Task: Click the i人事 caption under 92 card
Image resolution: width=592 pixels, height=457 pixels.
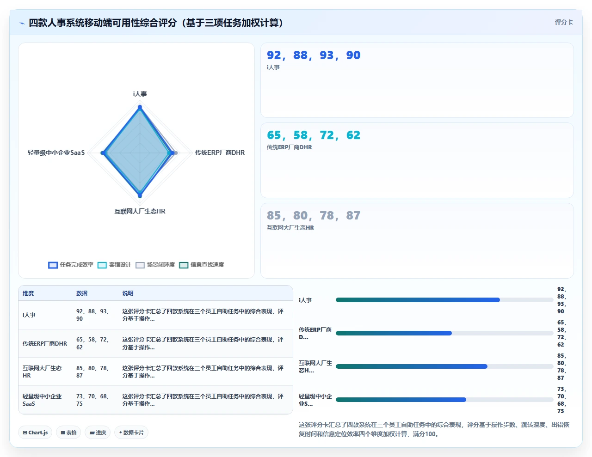Action: coord(273,67)
